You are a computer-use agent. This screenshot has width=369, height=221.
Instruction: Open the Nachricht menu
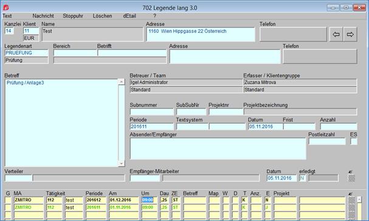click(x=43, y=16)
